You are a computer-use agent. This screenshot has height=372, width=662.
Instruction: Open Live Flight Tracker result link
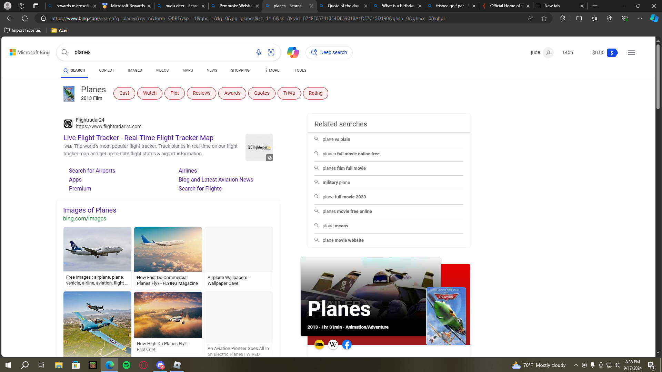[x=138, y=138]
